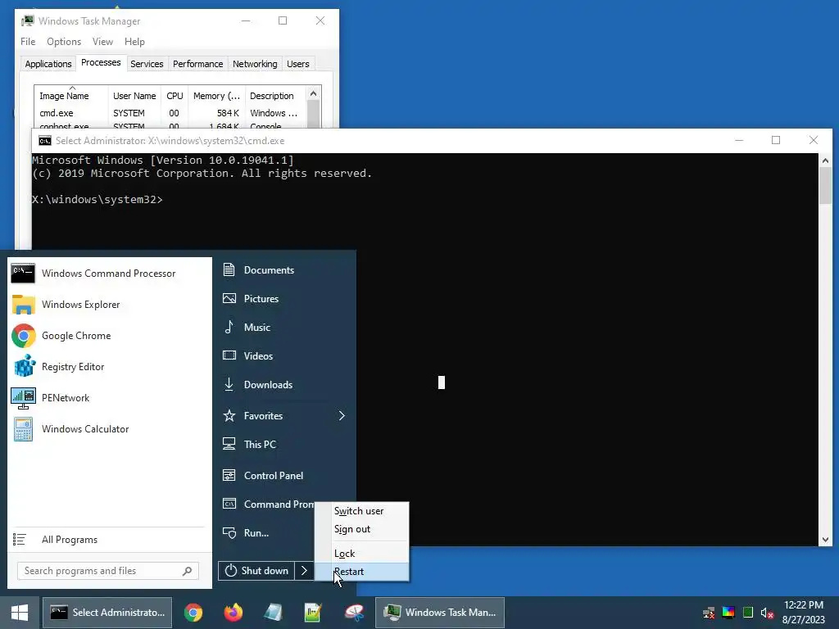Switch to the Users tab
Screen dimensions: 839x629
pyautogui.click(x=297, y=64)
